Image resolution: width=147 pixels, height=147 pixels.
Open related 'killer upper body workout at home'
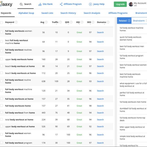coord(132,128)
